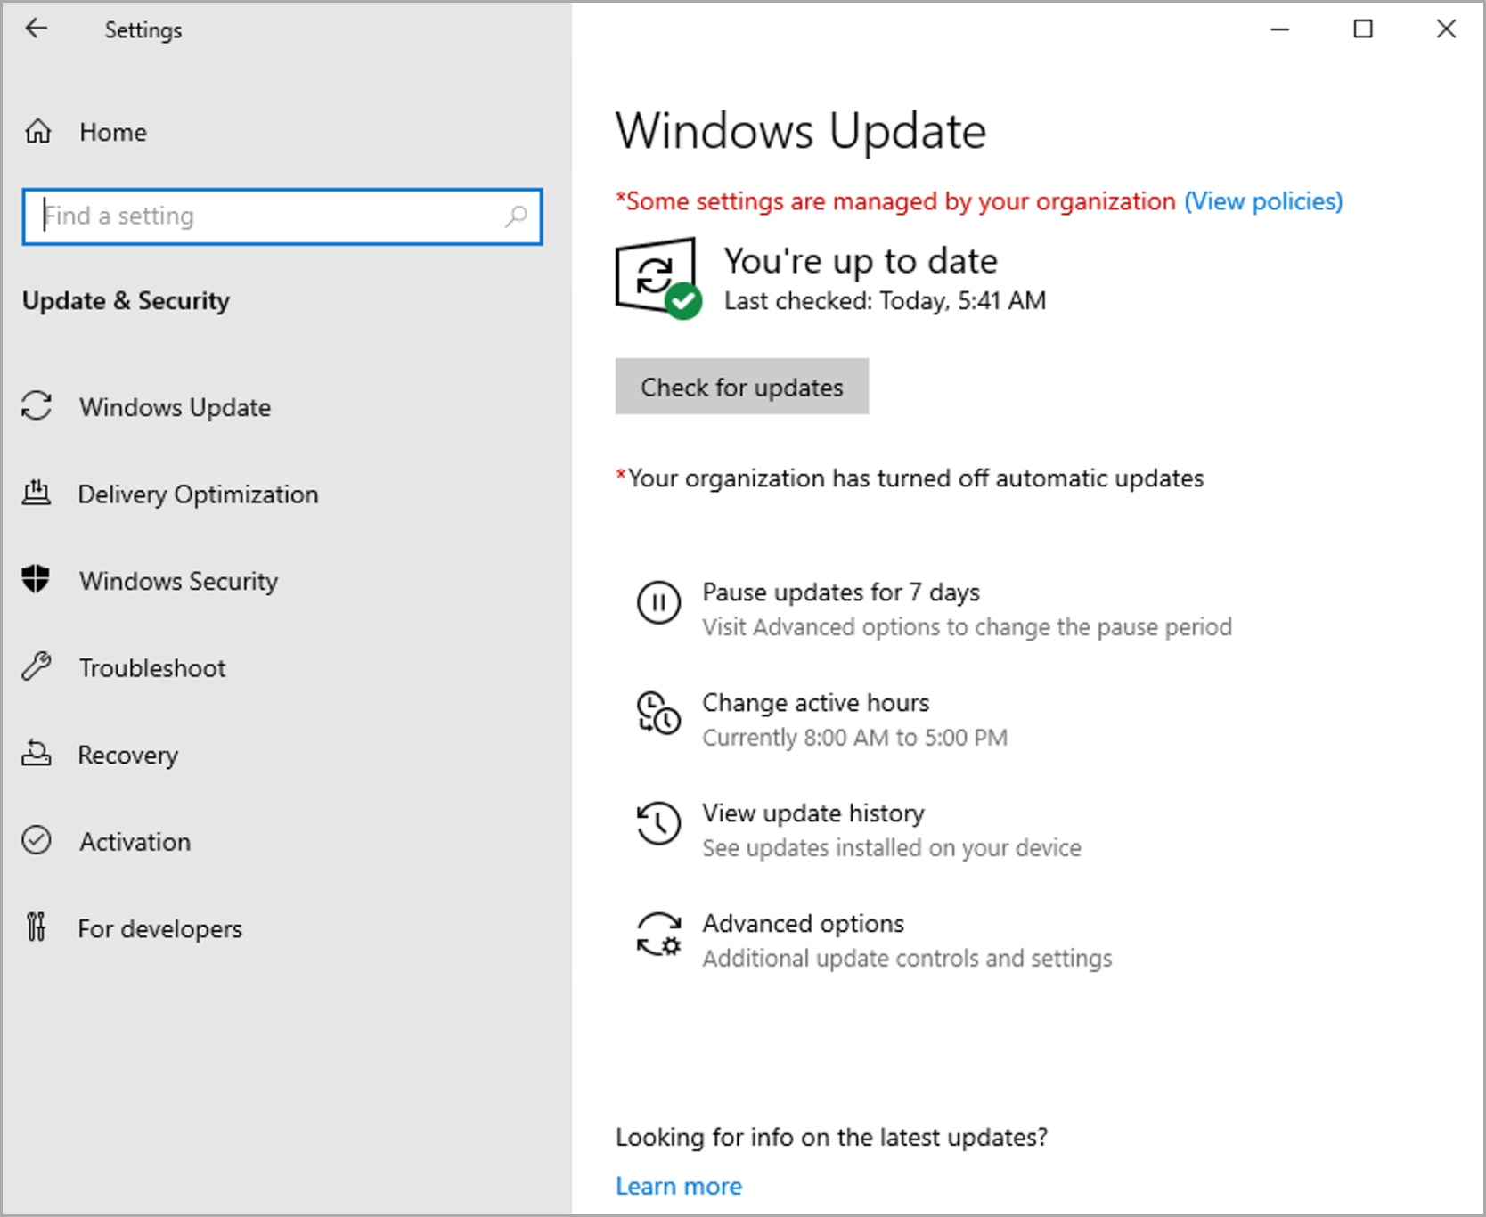
Task: Go back using the arrow icon
Action: click(37, 29)
